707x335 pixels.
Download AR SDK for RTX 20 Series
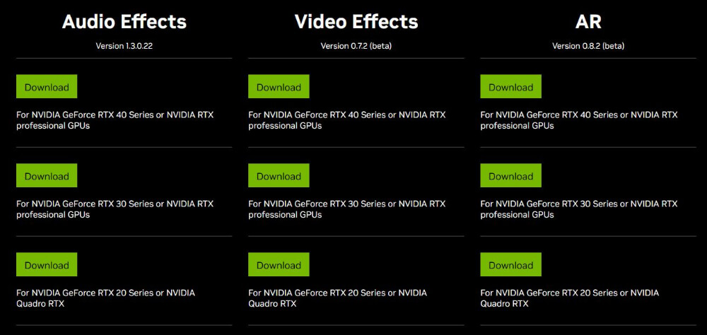[x=511, y=264]
